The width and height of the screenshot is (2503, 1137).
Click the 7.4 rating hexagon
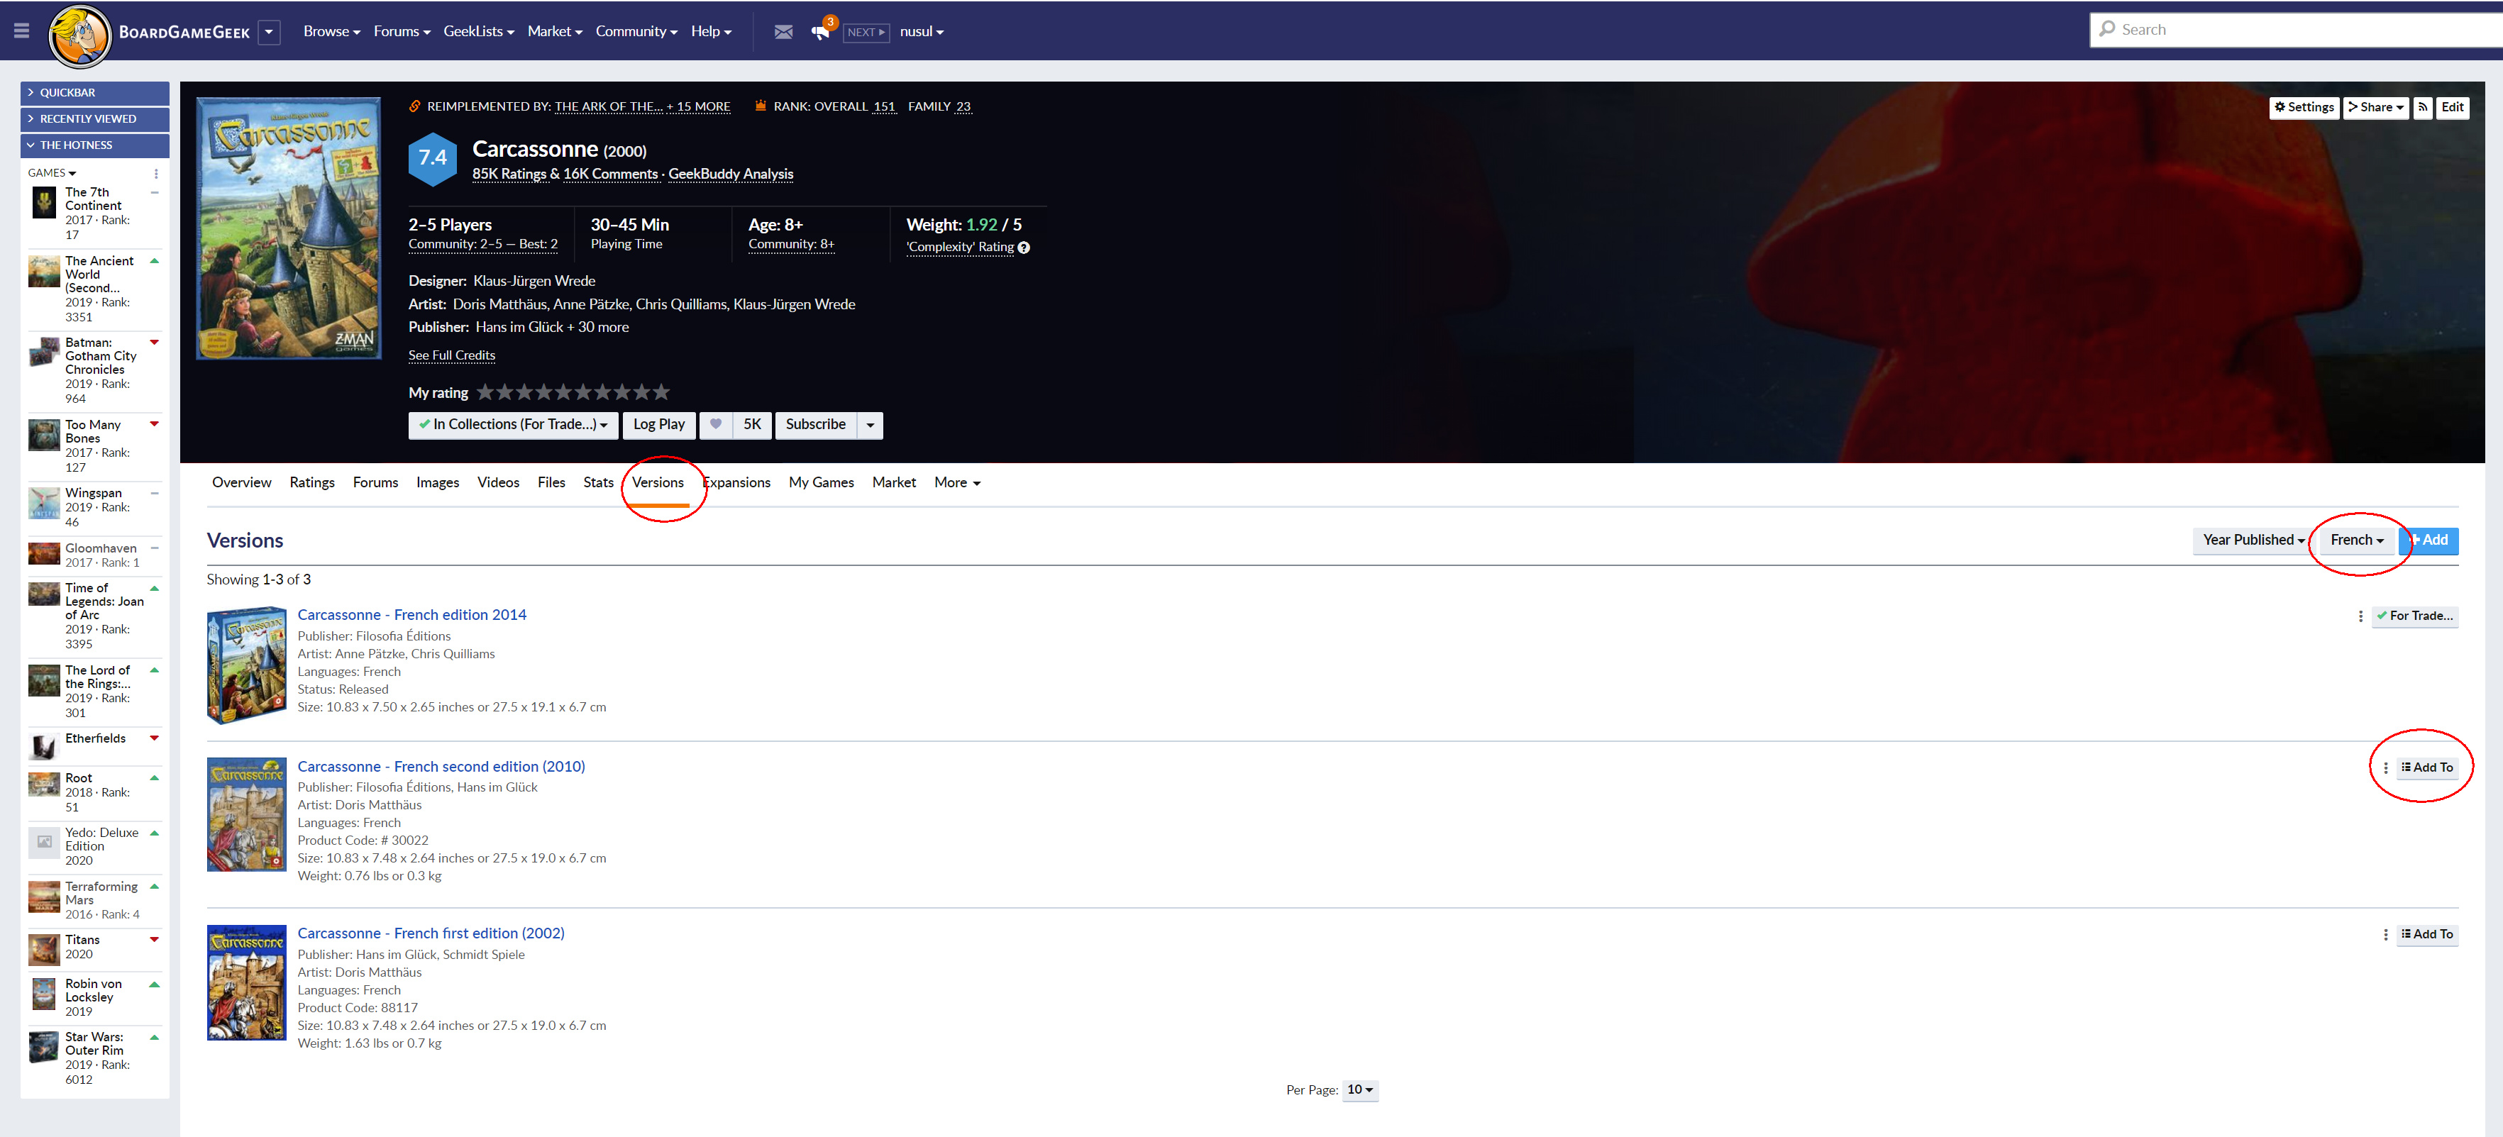432,158
